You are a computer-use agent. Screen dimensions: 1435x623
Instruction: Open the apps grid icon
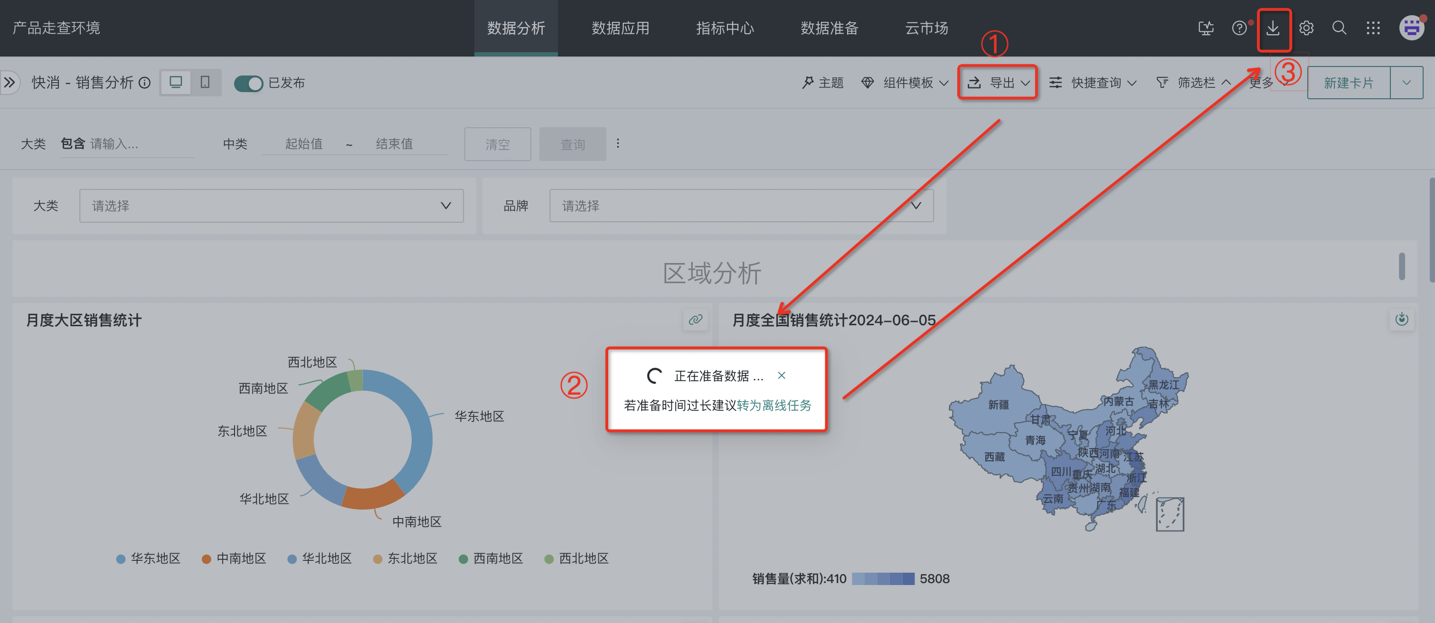1373,28
